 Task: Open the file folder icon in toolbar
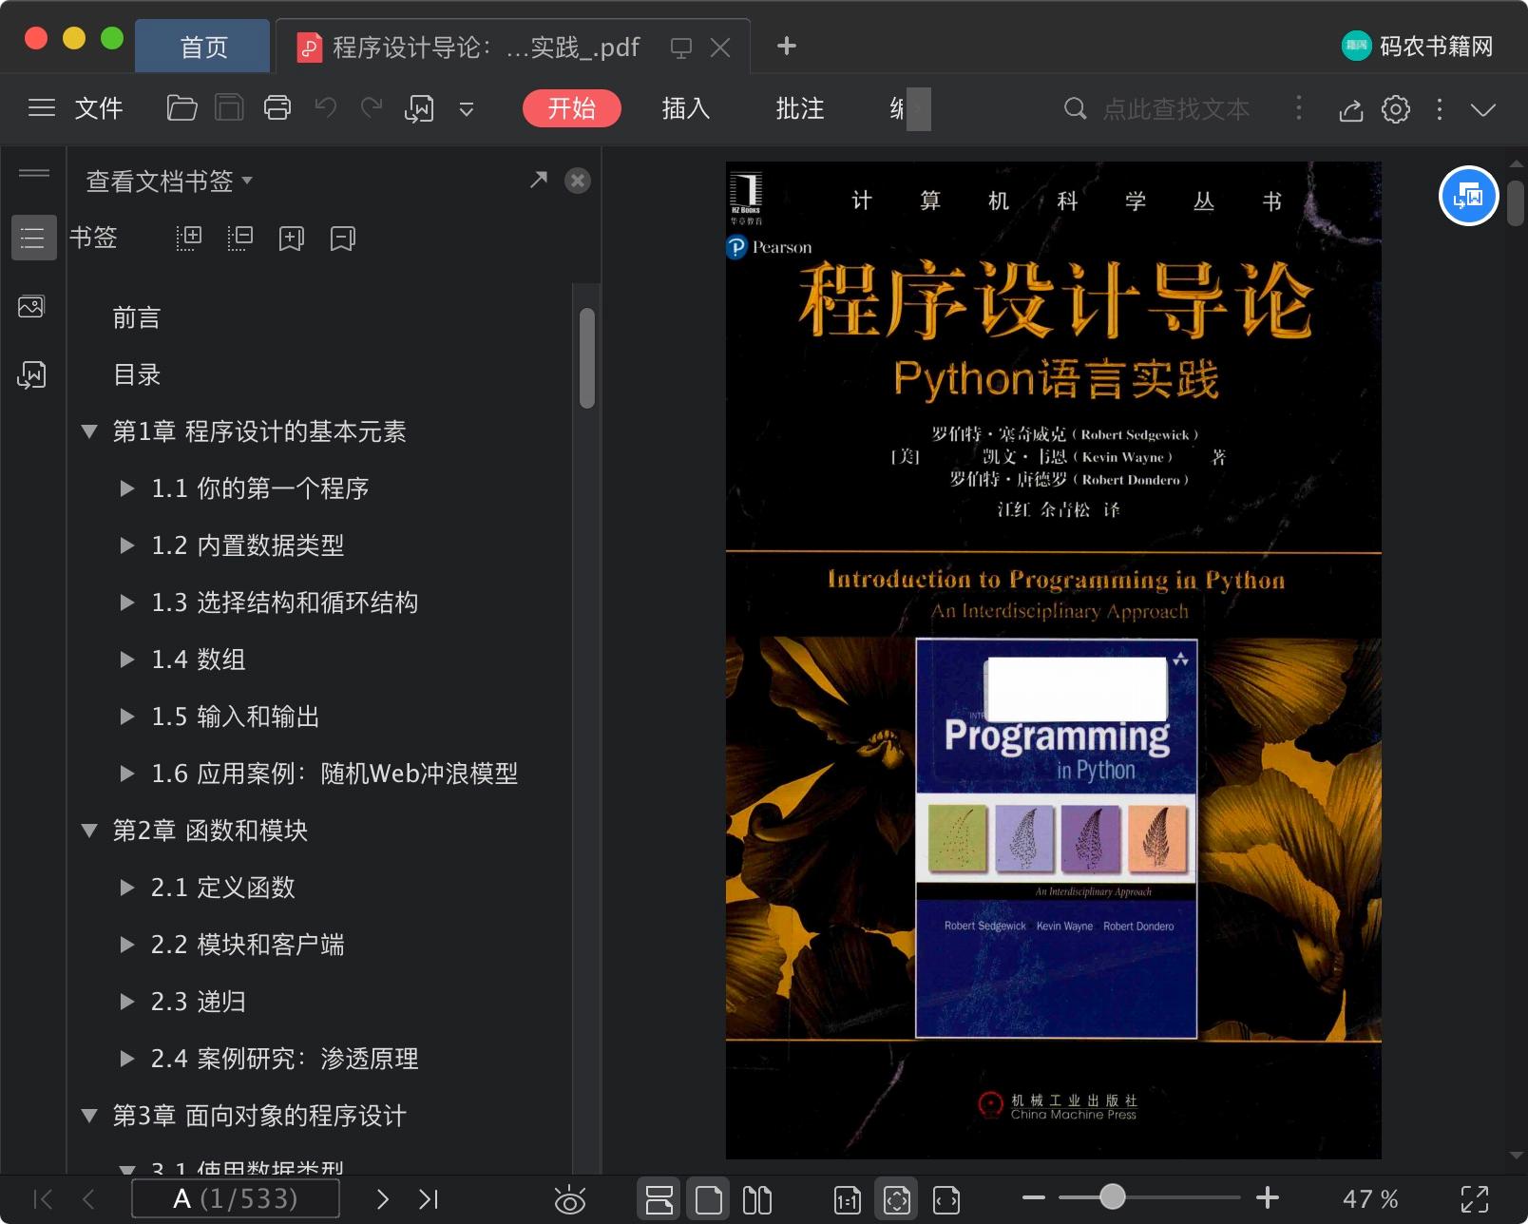pos(181,108)
